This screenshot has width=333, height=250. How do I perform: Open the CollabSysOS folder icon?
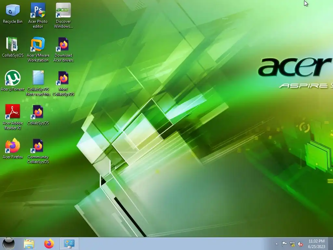(x=13, y=47)
